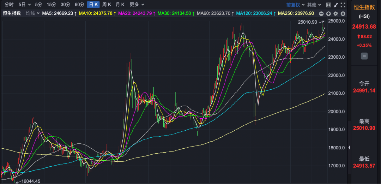
Task: Zoom in using the plus circle icon
Action: pyautogui.click(x=328, y=14)
